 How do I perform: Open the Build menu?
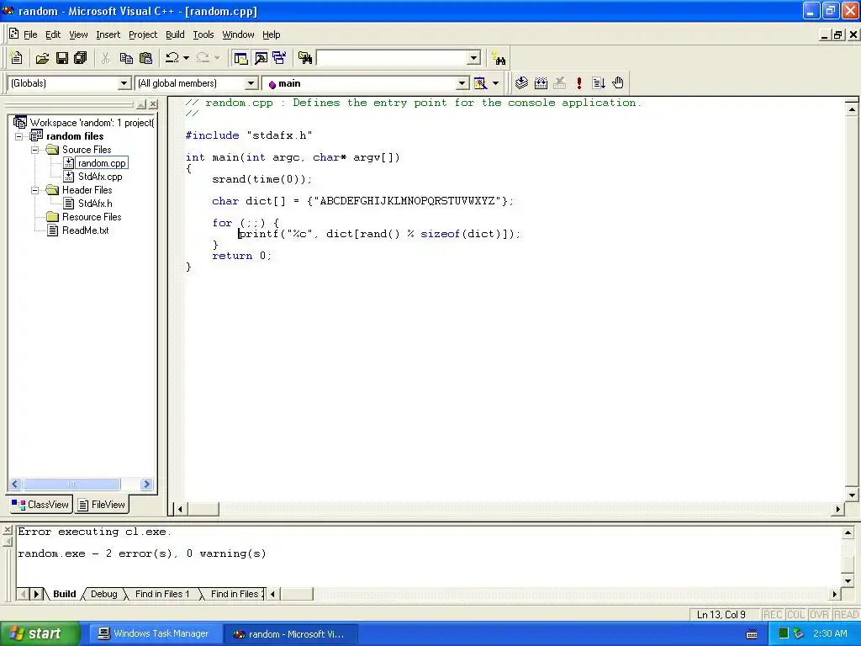click(175, 34)
